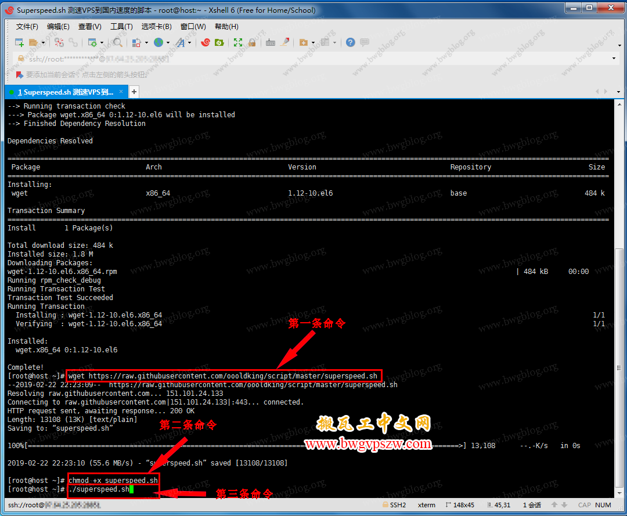This screenshot has width=627, height=516.
Task: Expand the window layout dropdown arrow
Action: pyautogui.click(x=335, y=43)
